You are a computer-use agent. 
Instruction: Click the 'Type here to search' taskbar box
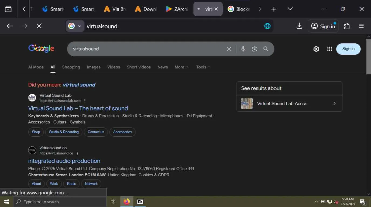click(60, 202)
